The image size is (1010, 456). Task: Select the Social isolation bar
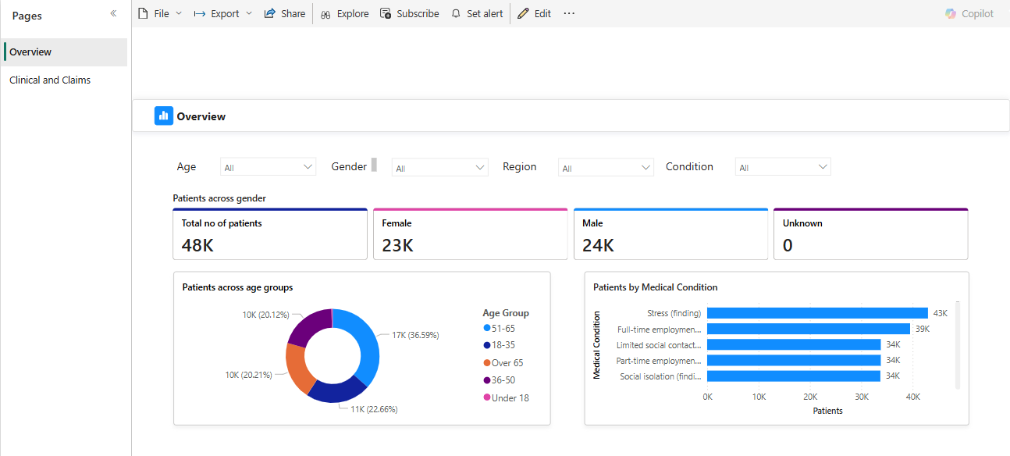pyautogui.click(x=794, y=376)
